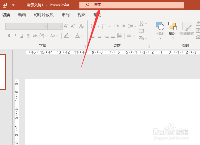Open text direction menu

(x=143, y=24)
